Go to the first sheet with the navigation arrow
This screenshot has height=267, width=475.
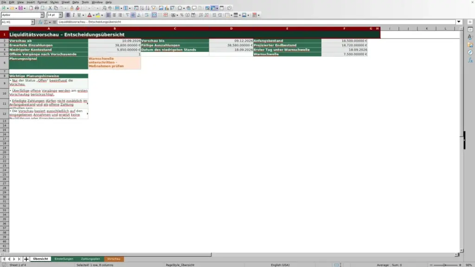click(x=4, y=259)
